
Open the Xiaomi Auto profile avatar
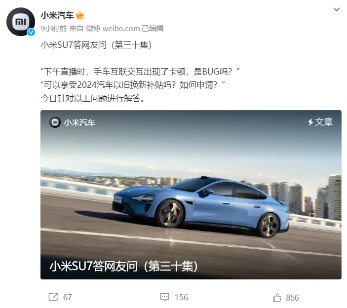tap(21, 22)
